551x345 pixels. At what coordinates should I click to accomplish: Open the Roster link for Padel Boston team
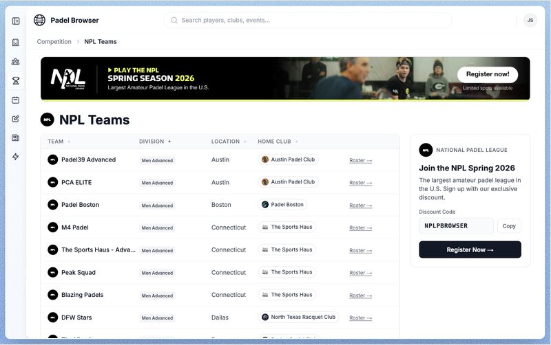click(360, 205)
